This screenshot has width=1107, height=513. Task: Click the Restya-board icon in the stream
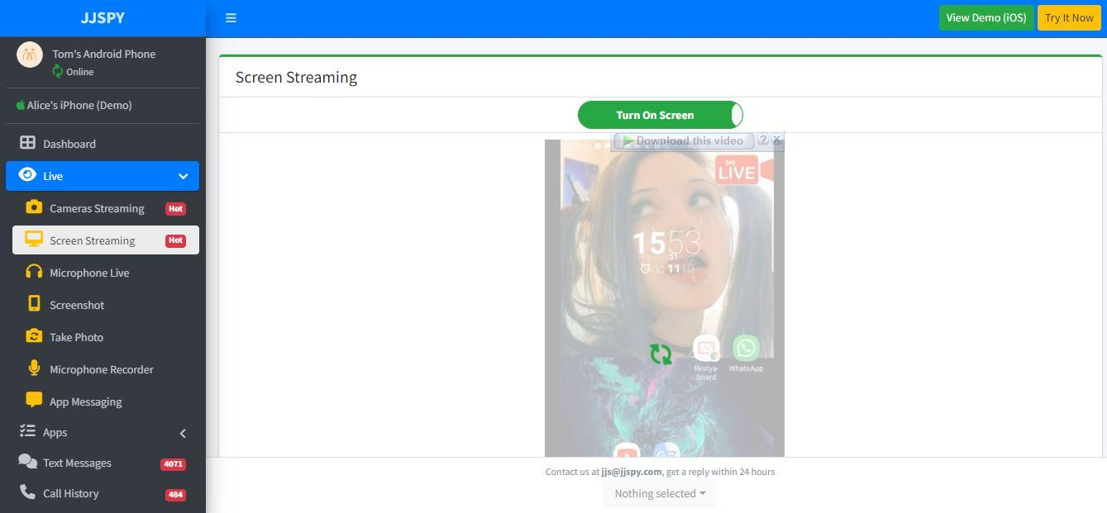point(706,349)
